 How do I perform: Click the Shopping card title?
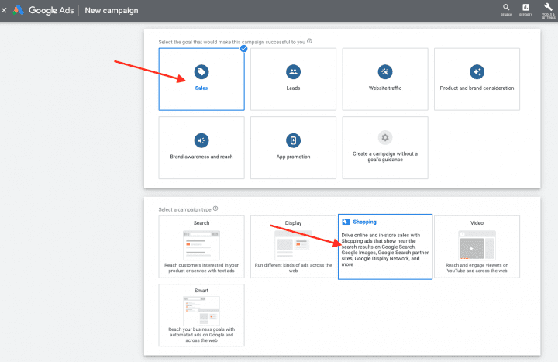pyautogui.click(x=364, y=222)
